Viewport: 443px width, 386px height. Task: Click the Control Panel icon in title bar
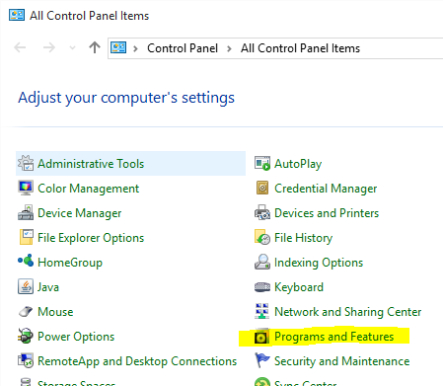pos(17,15)
